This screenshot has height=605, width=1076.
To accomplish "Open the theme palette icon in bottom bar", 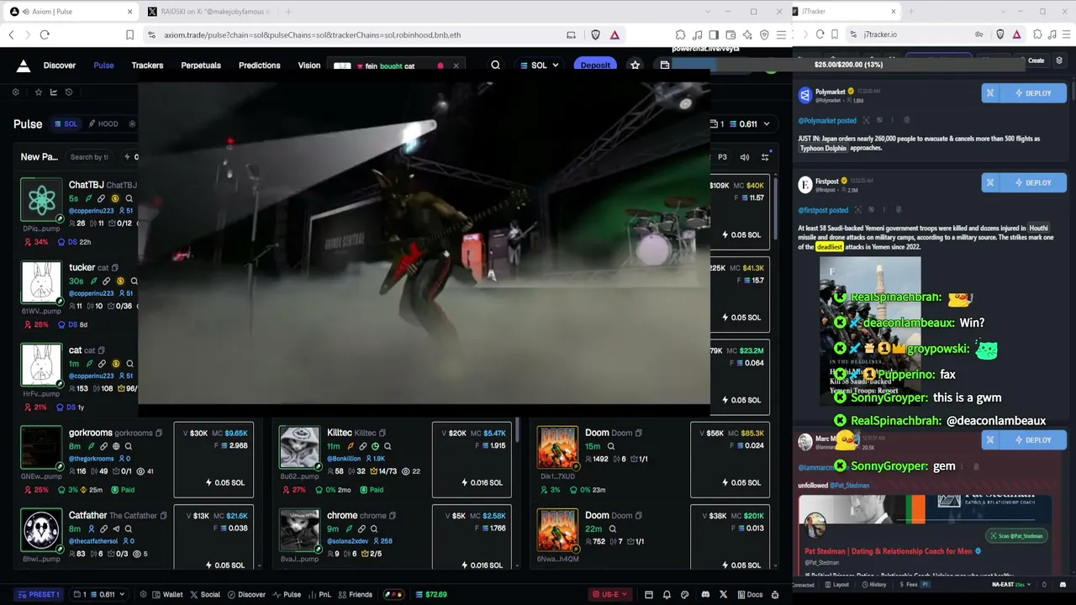I will (x=684, y=595).
